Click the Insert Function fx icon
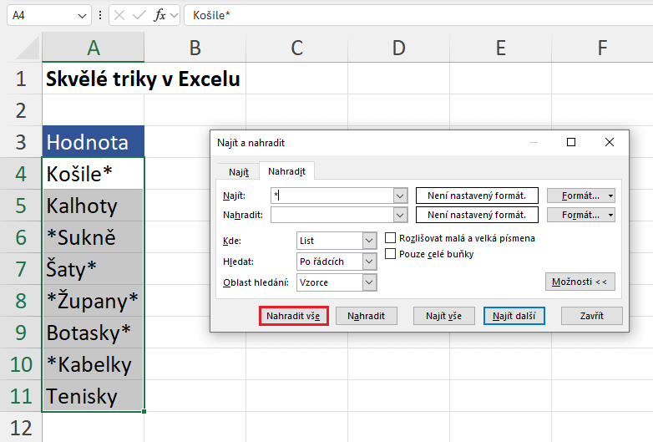The height and width of the screenshot is (442, 653). pos(160,15)
